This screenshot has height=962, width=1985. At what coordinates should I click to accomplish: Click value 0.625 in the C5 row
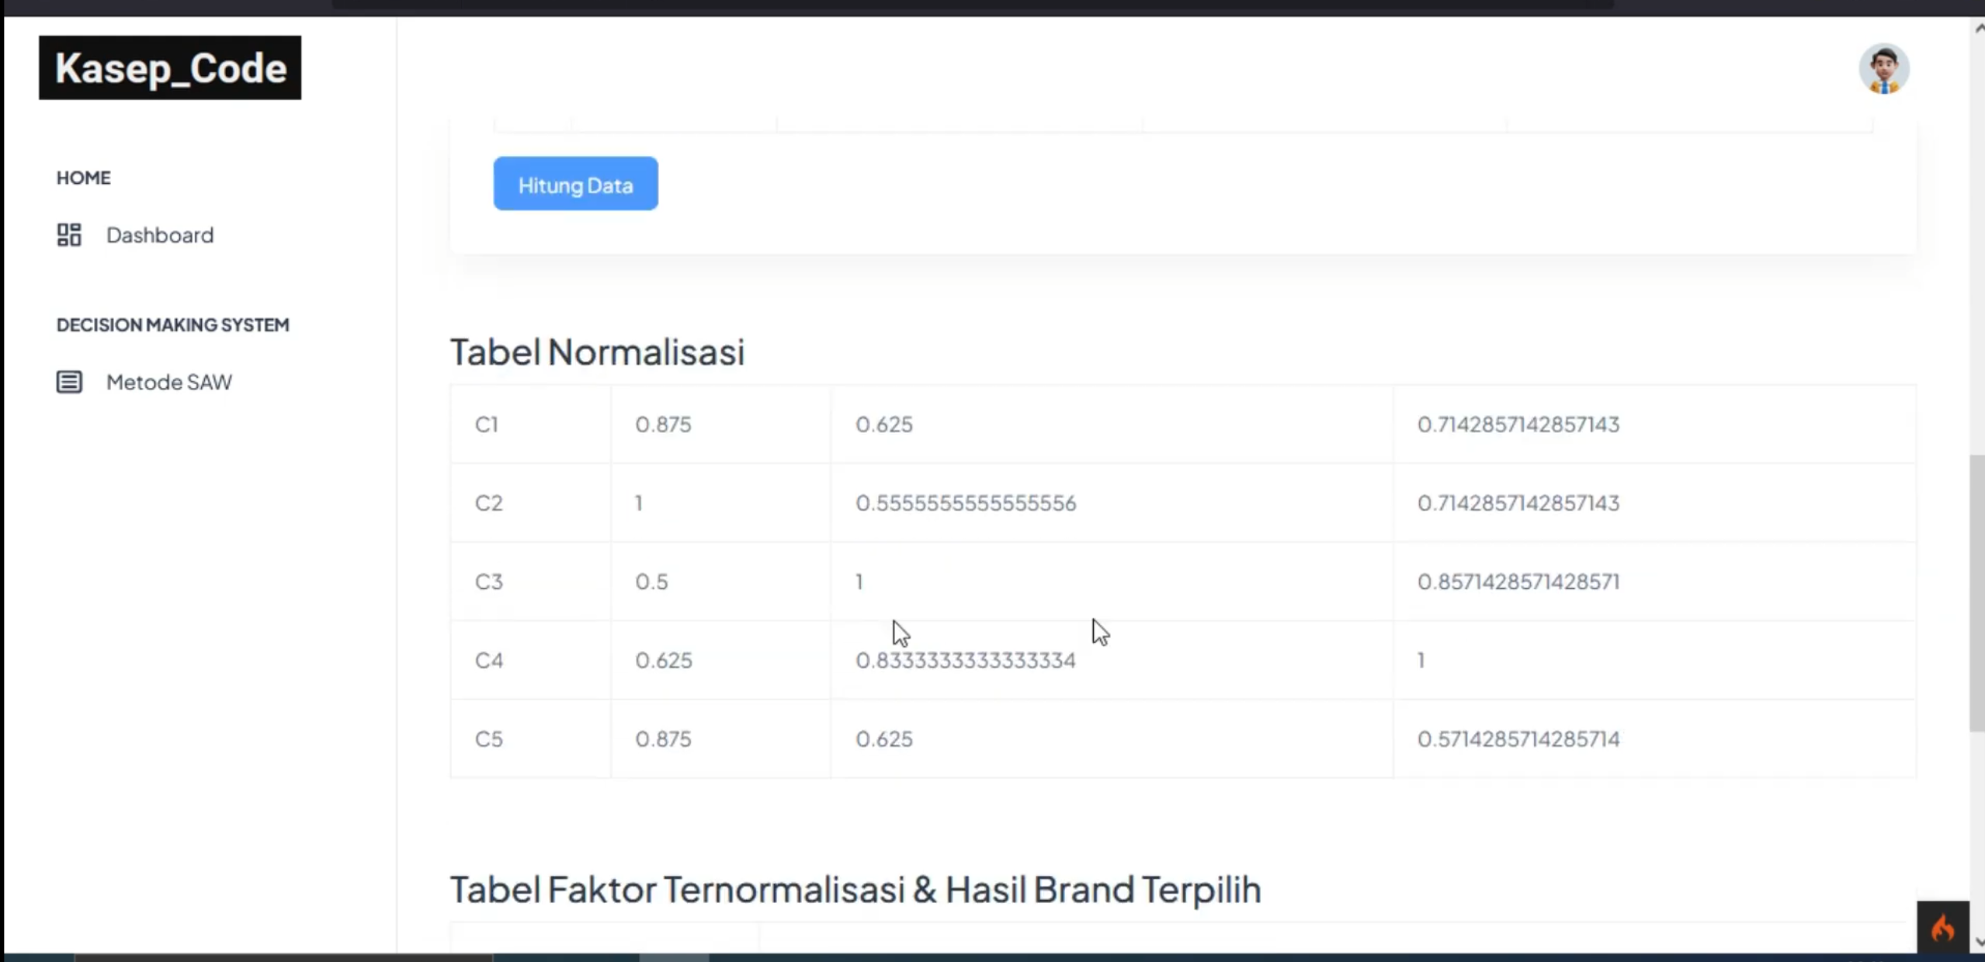click(883, 739)
